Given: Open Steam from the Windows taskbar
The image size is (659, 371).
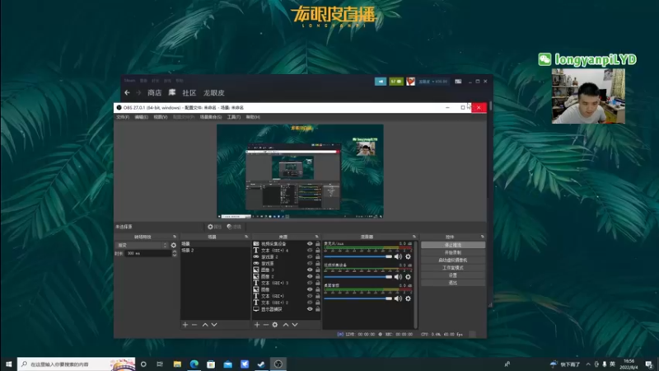Looking at the screenshot, I should [x=261, y=364].
